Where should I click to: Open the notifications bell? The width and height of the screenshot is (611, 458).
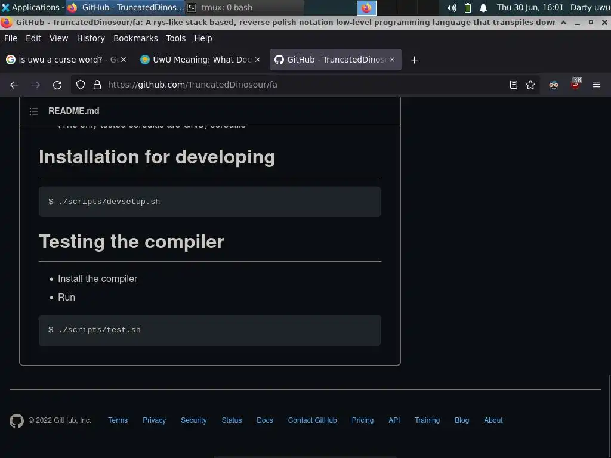483,7
